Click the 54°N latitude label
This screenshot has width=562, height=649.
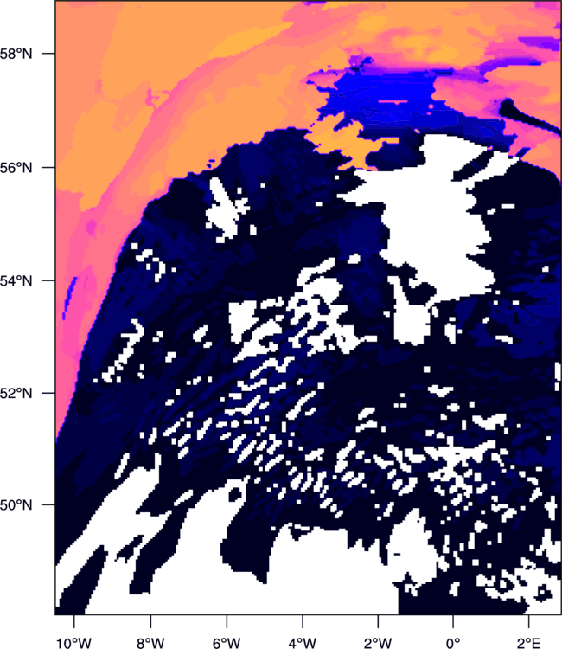tap(16, 281)
